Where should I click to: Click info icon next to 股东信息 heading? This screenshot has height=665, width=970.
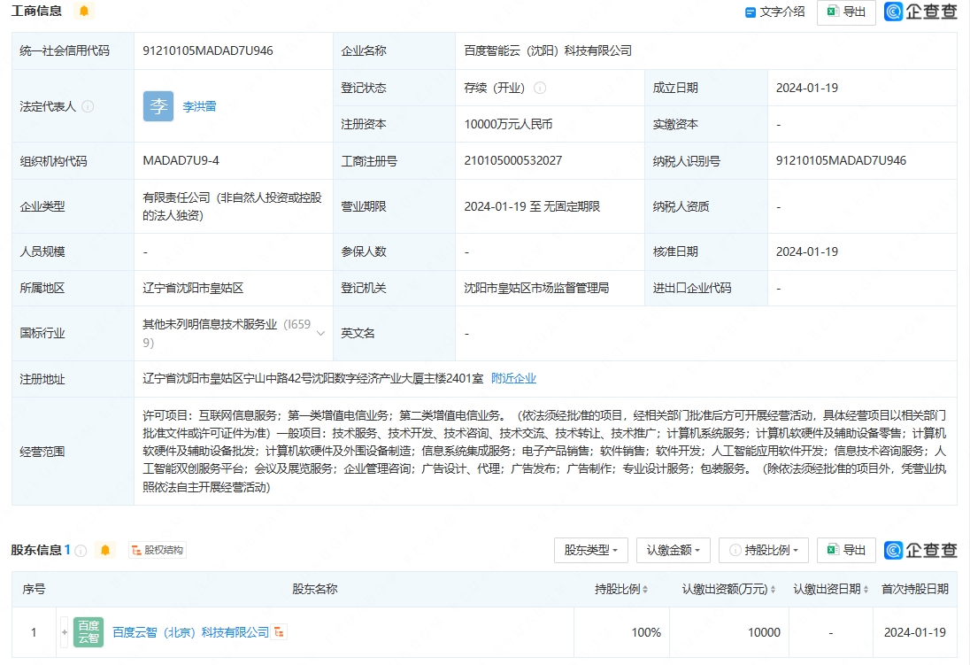[81, 551]
